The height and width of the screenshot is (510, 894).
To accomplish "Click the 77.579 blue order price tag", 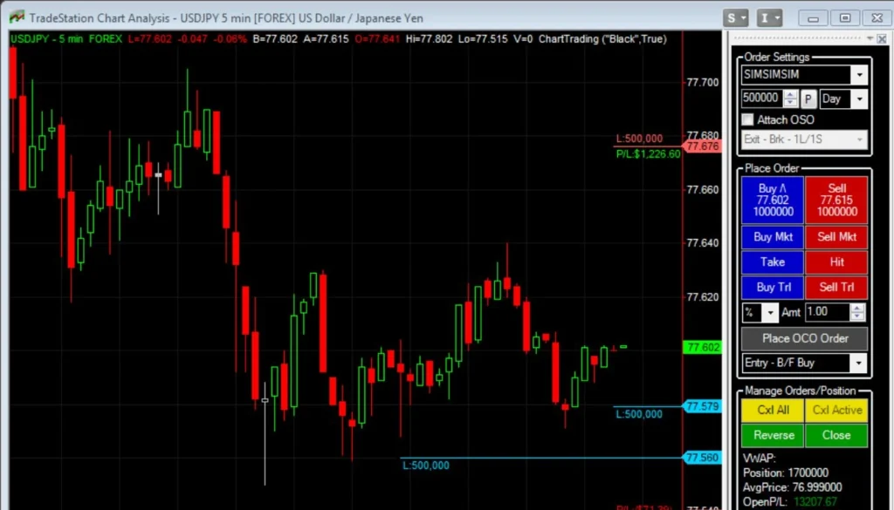I will point(703,406).
